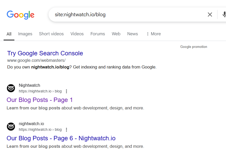Screen dimensions: 226x156
Task: Switch to the News tab
Action: (132, 34)
